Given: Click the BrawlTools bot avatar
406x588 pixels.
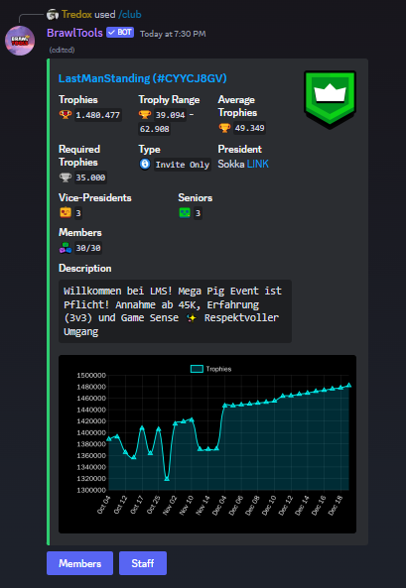Looking at the screenshot, I should pyautogui.click(x=20, y=41).
